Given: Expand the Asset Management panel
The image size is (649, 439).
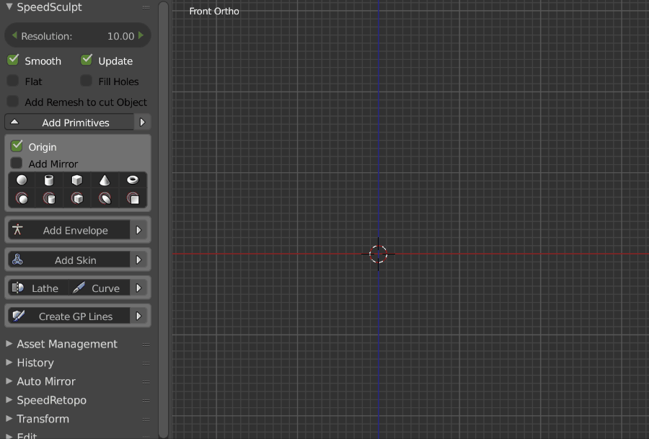Looking at the screenshot, I should pos(9,343).
